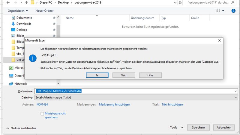Expand the address bar history dropdown
The height and width of the screenshot is (135, 240).
point(175,3)
